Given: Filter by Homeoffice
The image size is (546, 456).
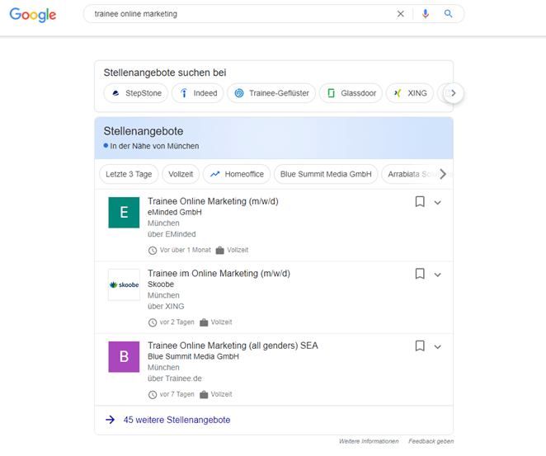Looking at the screenshot, I should (237, 174).
